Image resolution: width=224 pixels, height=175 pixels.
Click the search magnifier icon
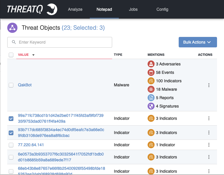click(x=14, y=42)
